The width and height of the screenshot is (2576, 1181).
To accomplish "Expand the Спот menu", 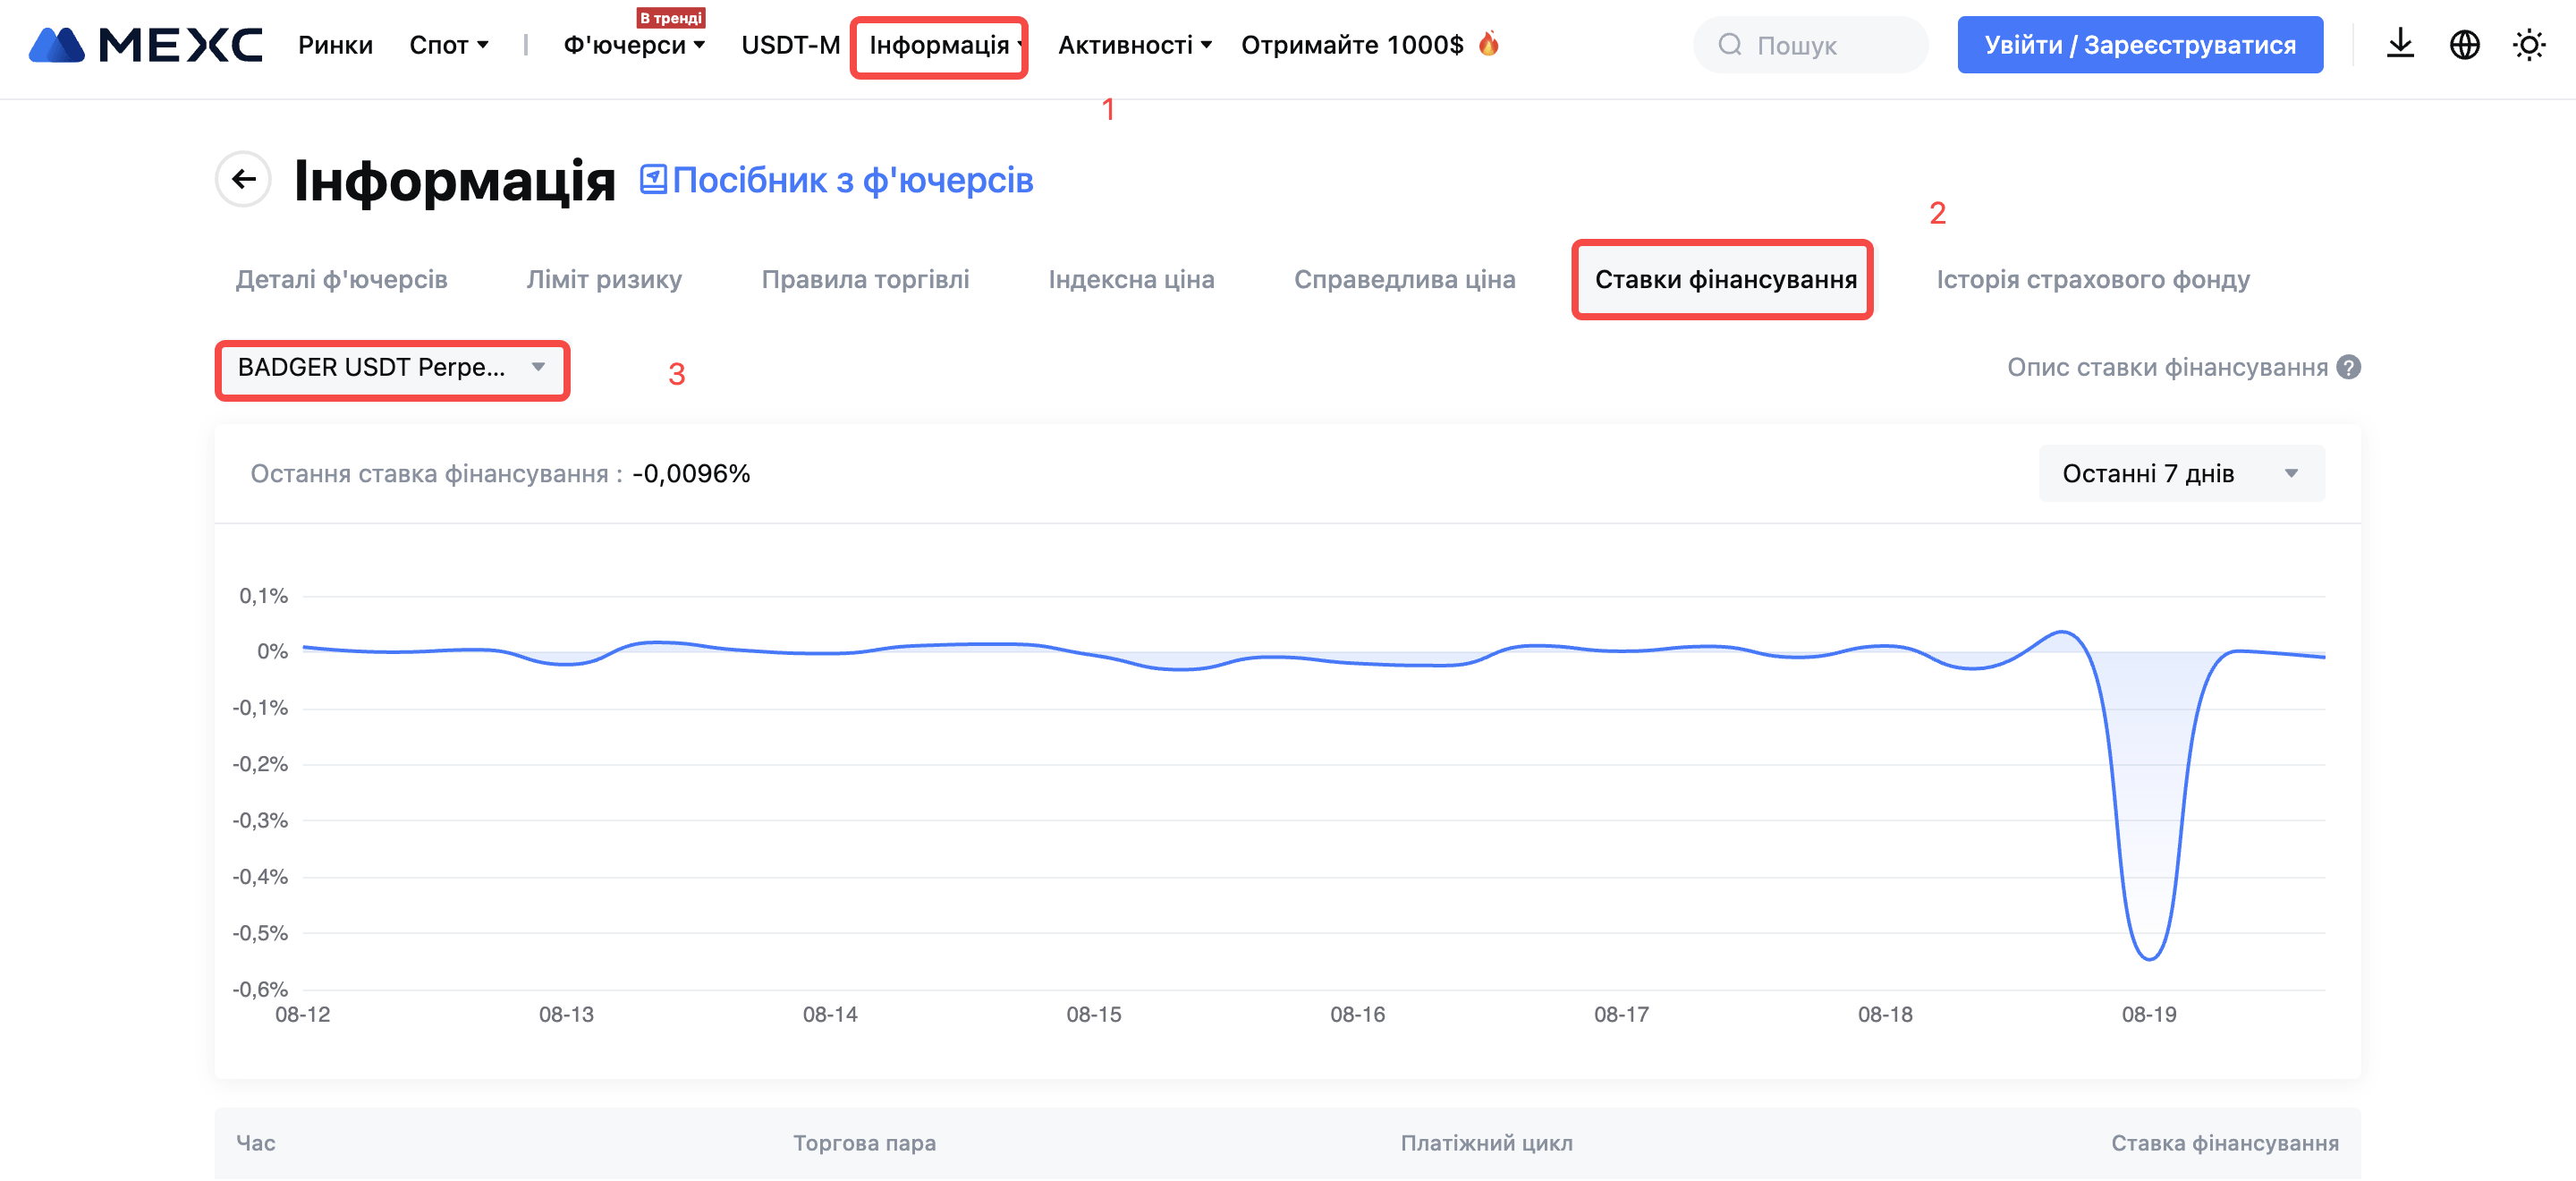I will point(448,45).
